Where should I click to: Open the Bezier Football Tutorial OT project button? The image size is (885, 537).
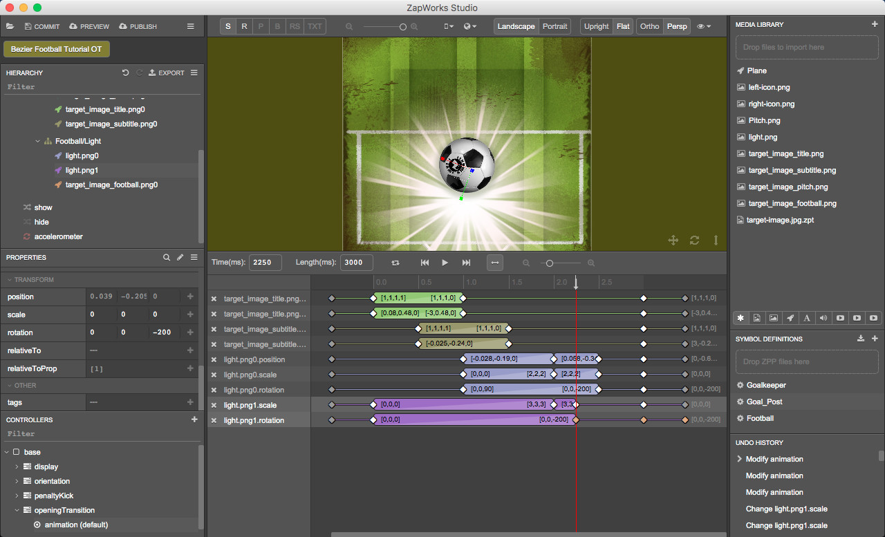55,49
